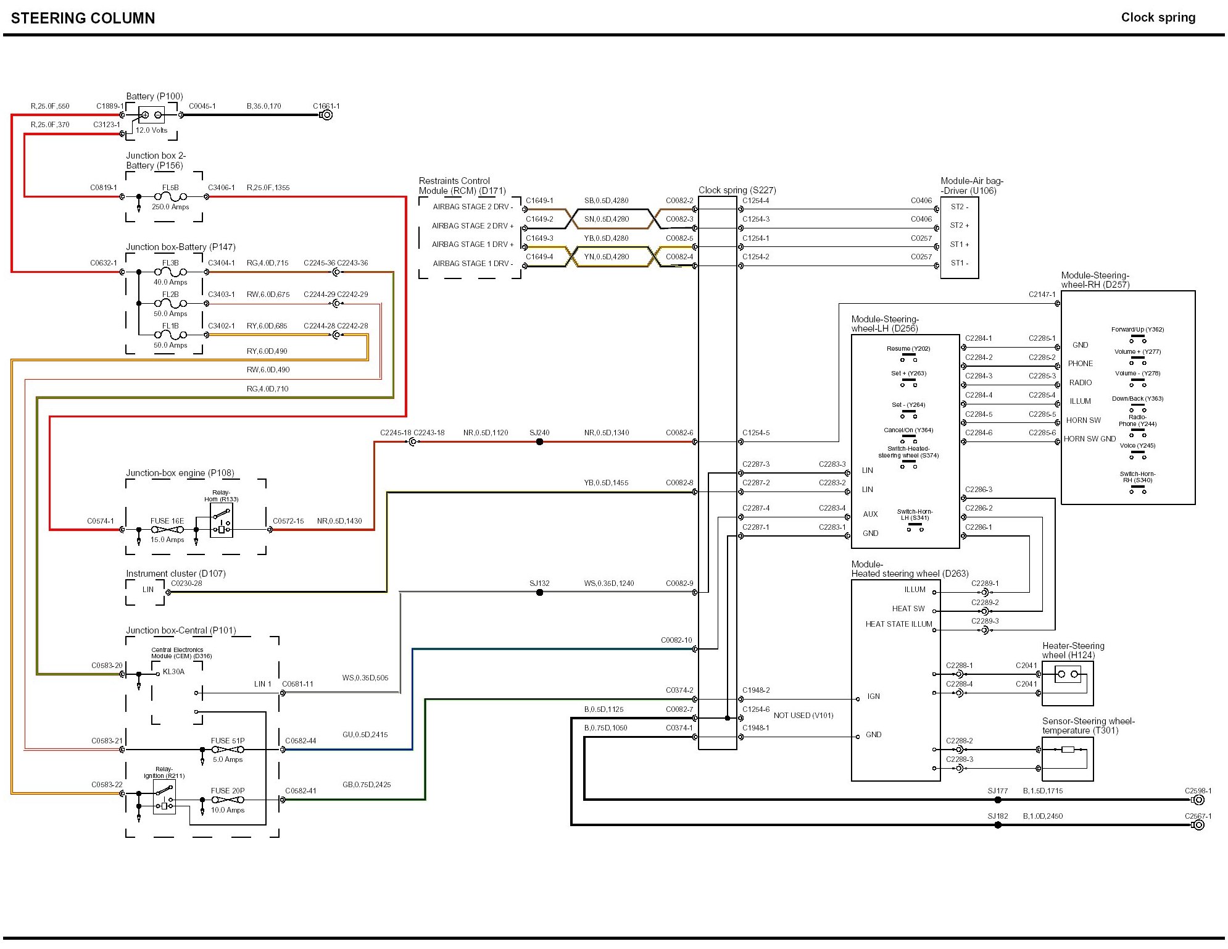Click the Resume (Y202) switch symbol
The height and width of the screenshot is (949, 1228).
(908, 357)
